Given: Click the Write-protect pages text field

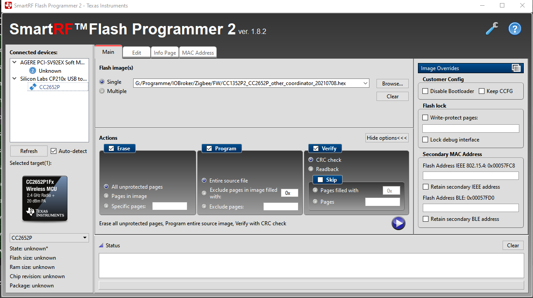Looking at the screenshot, I should (x=471, y=129).
